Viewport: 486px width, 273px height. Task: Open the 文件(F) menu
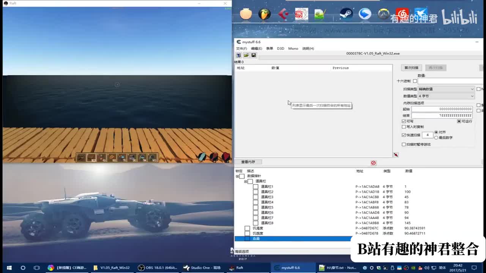point(241,49)
